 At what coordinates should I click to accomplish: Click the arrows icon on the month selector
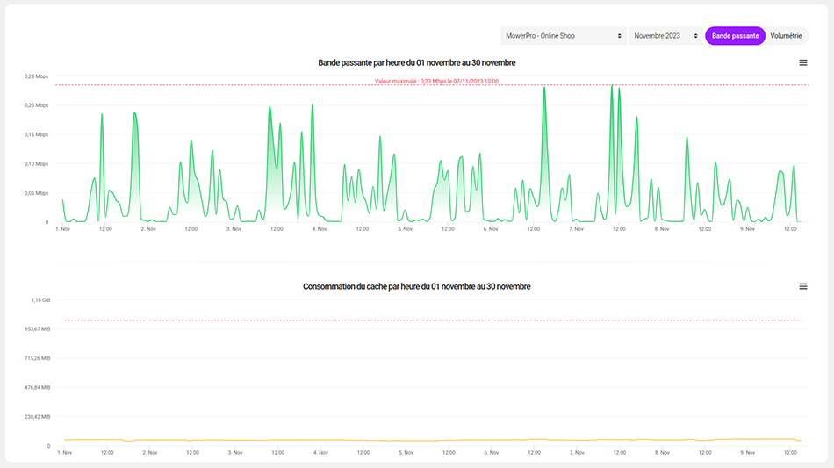[x=695, y=36]
